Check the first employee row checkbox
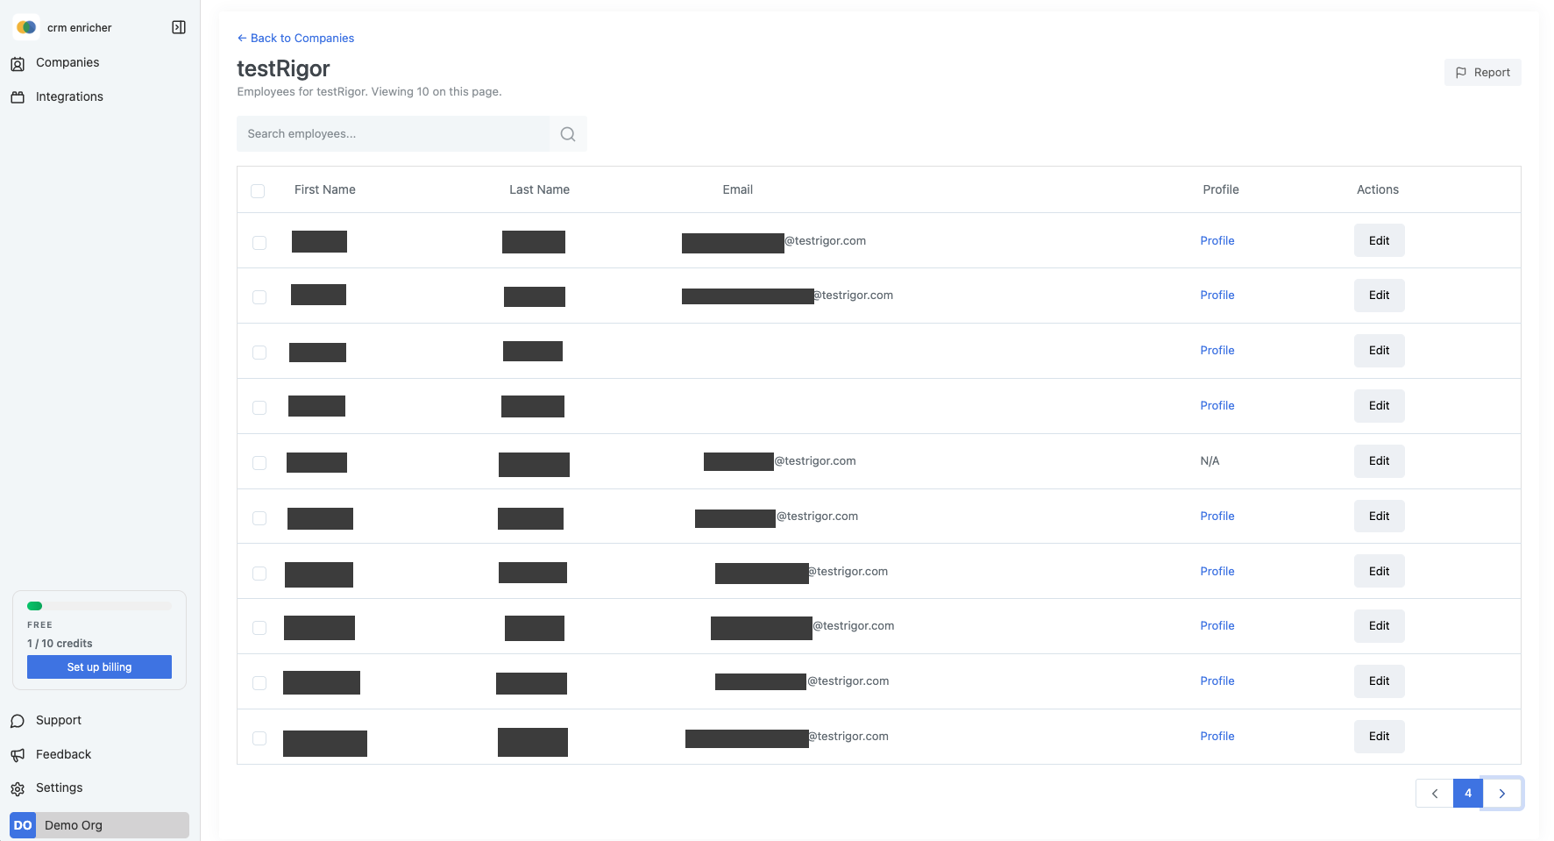 click(259, 243)
